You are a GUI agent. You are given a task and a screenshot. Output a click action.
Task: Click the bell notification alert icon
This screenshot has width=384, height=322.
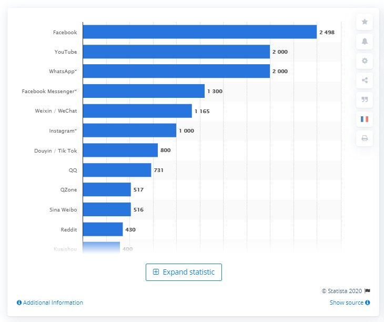(365, 41)
